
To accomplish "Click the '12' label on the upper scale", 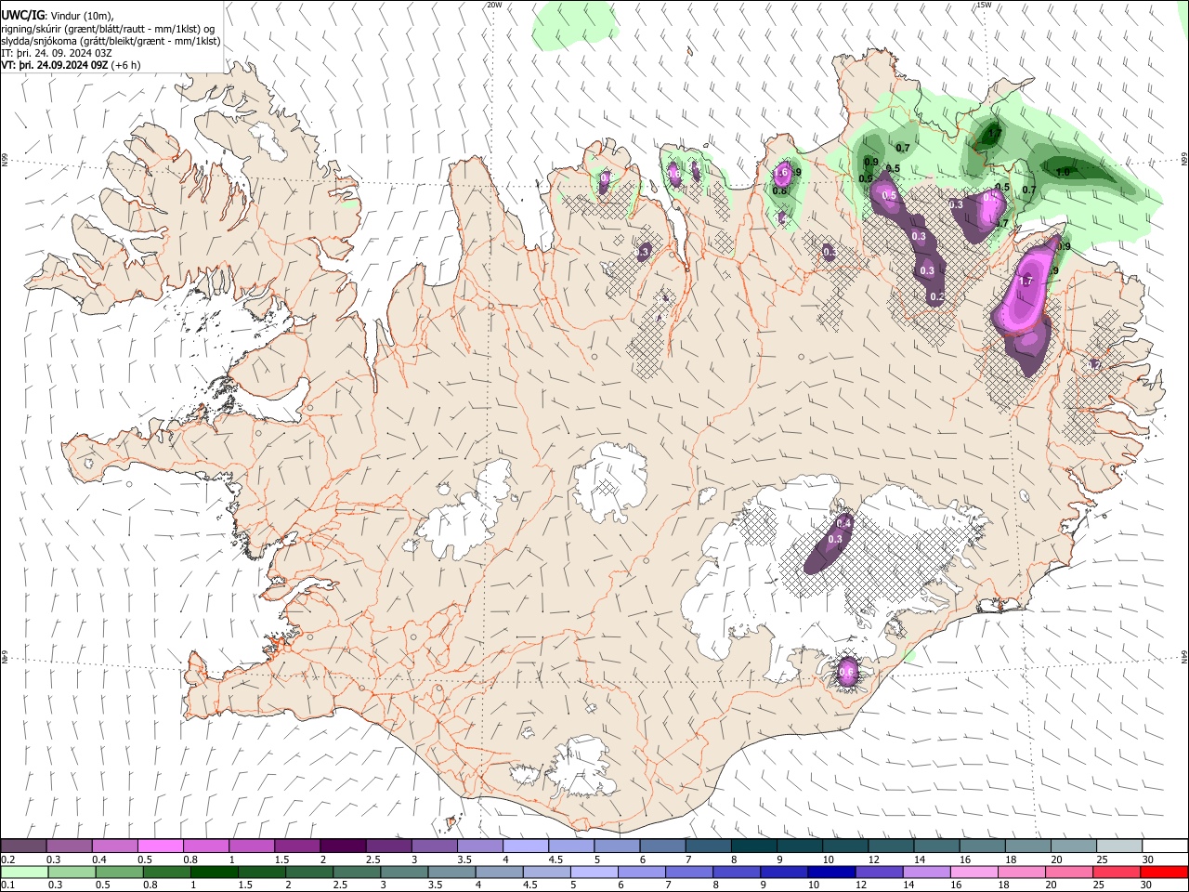I will (x=874, y=859).
